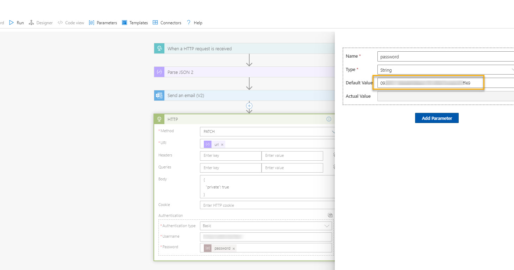The width and height of the screenshot is (514, 270).
Task: Click the url dynamic content token icon
Action: 208,144
